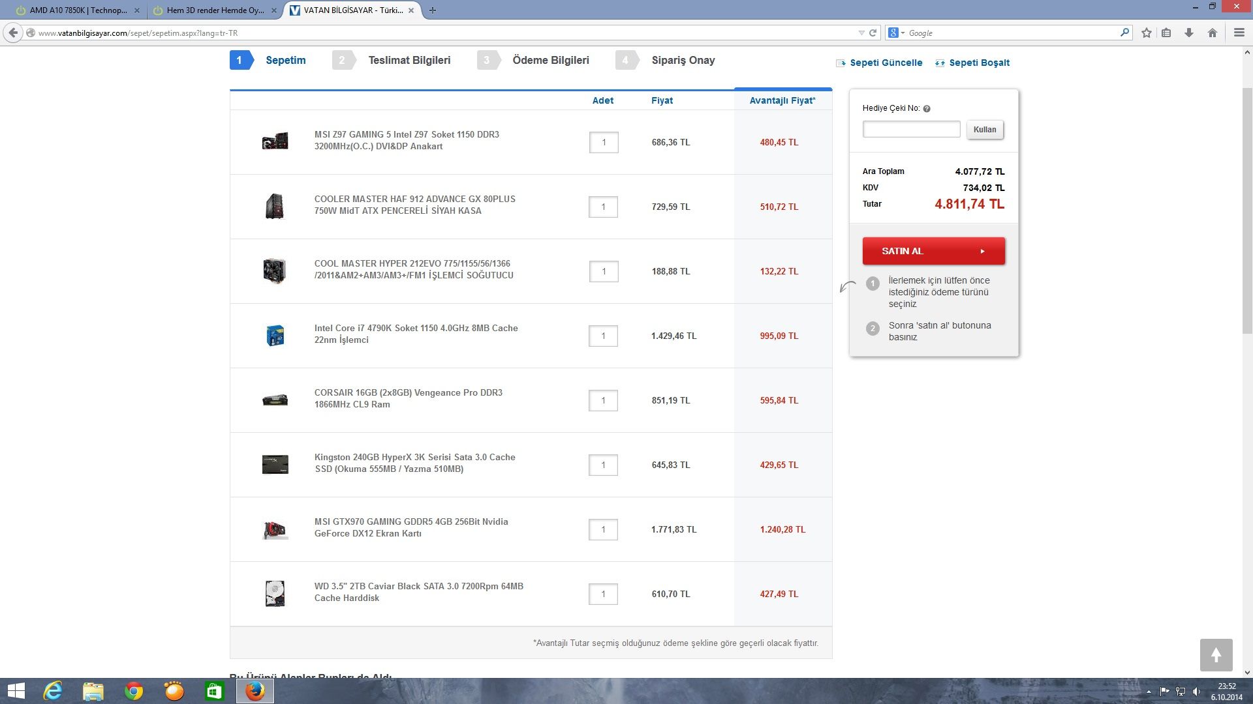Click Firefox bookmark star icon
The height and width of the screenshot is (704, 1253).
[x=1146, y=33]
